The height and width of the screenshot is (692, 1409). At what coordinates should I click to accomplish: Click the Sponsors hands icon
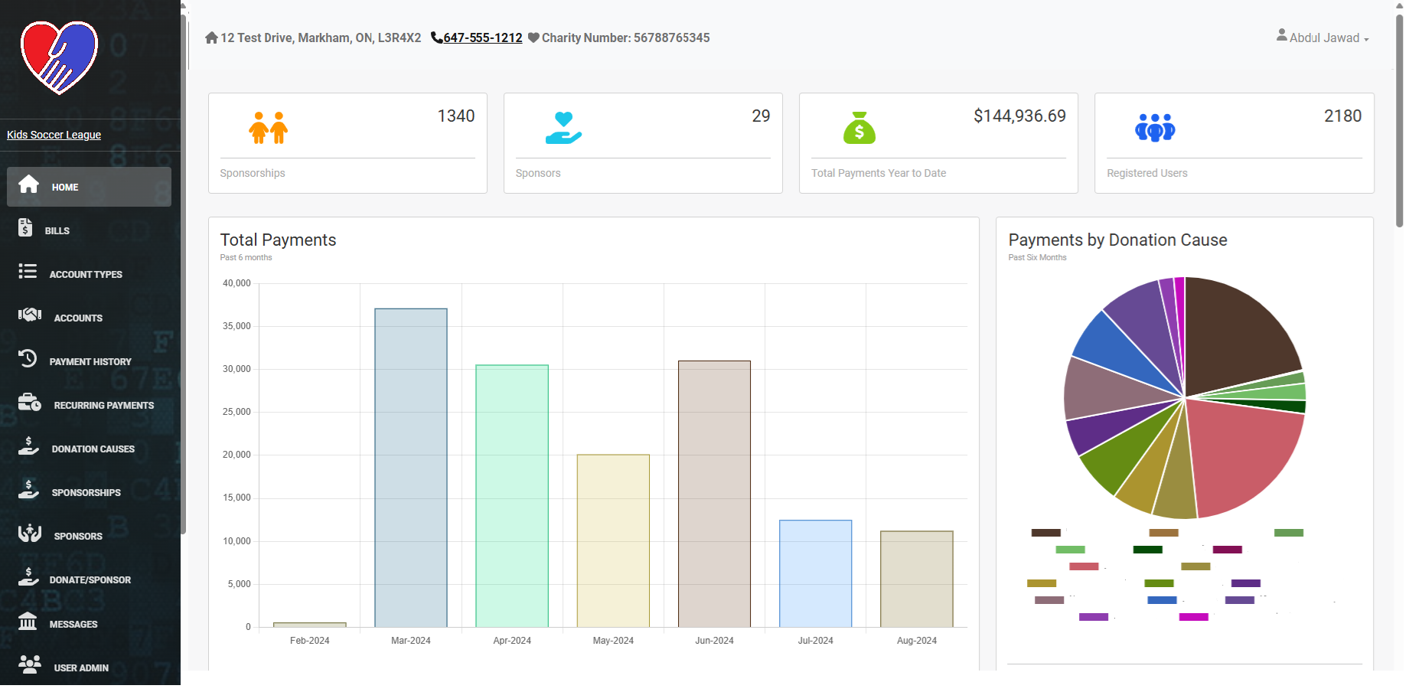point(30,533)
